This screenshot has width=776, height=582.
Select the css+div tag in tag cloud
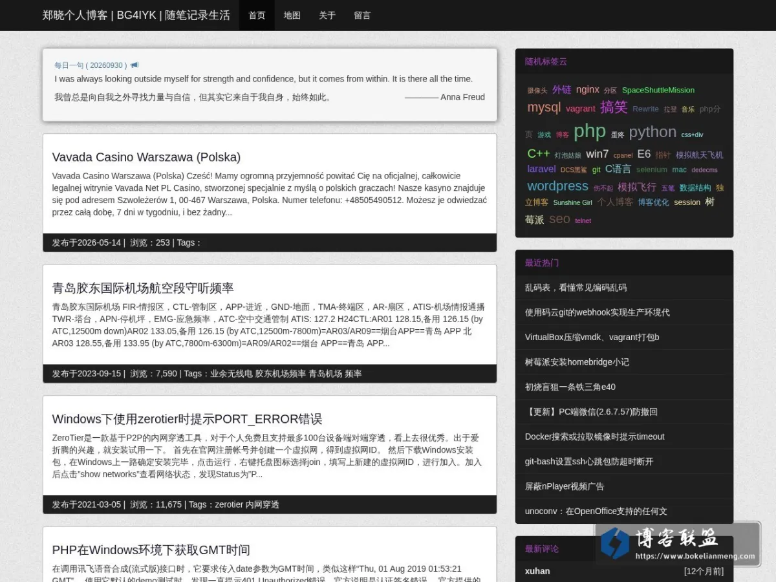[x=692, y=135]
